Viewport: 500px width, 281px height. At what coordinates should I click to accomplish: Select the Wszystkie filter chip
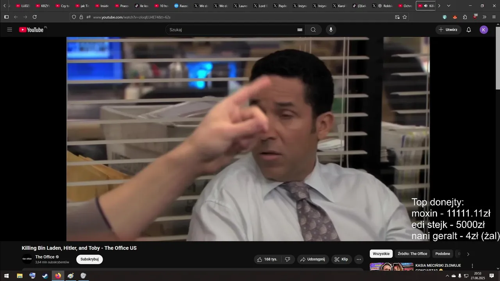coord(381,254)
